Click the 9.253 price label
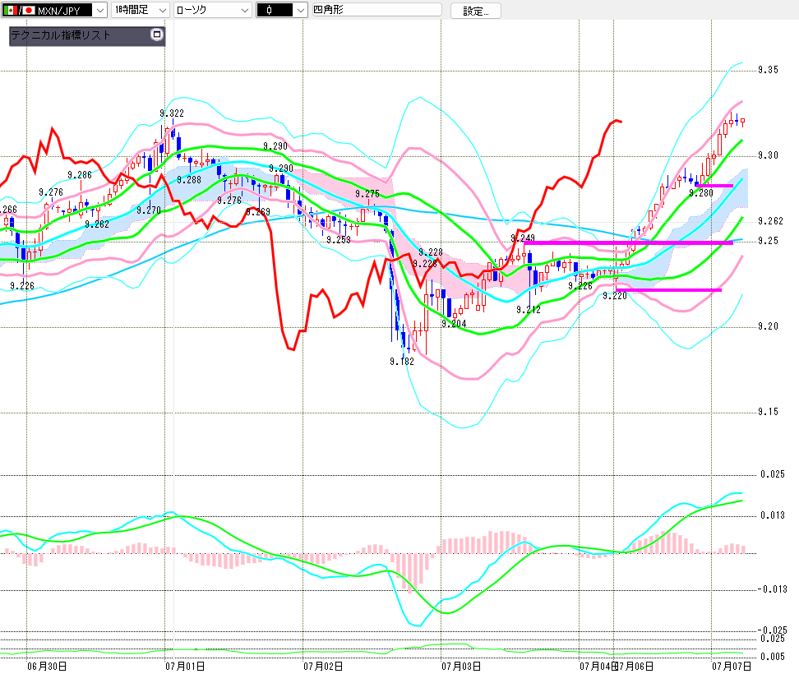 click(x=339, y=240)
